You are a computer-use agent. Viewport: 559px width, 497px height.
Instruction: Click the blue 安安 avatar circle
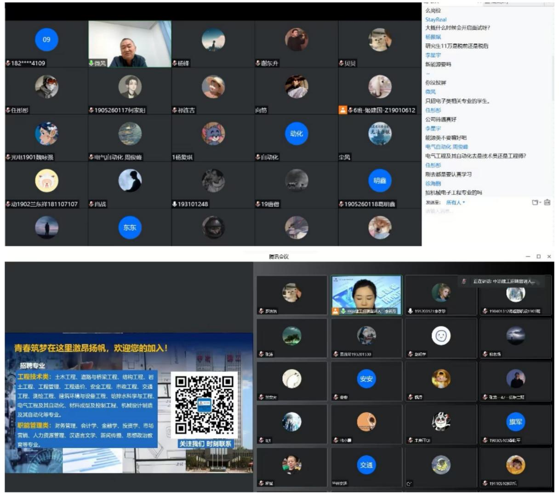pos(366,379)
